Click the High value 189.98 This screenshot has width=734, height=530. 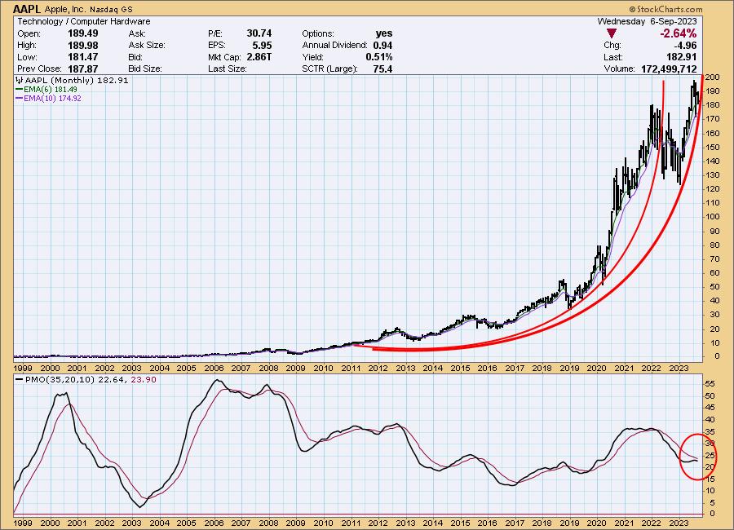click(83, 46)
